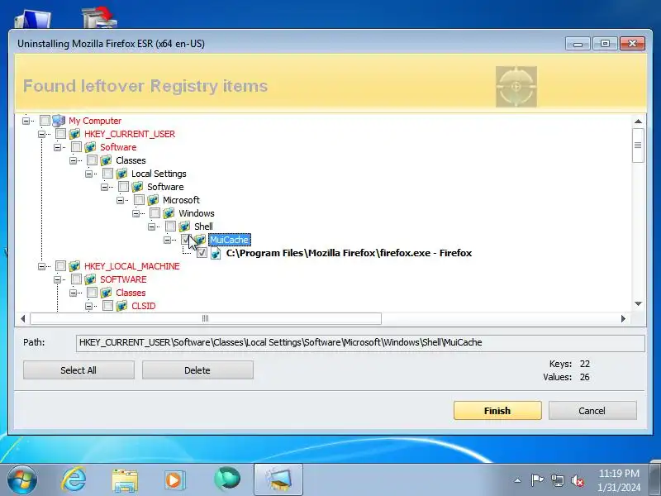Viewport: 661px width, 496px height.
Task: Click the registry Path text field
Action: pyautogui.click(x=360, y=343)
